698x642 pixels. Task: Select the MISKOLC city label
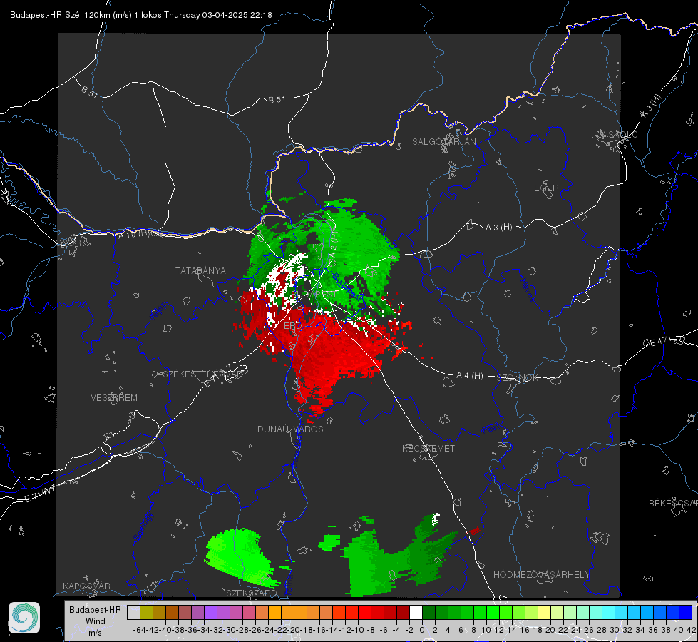coord(618,134)
